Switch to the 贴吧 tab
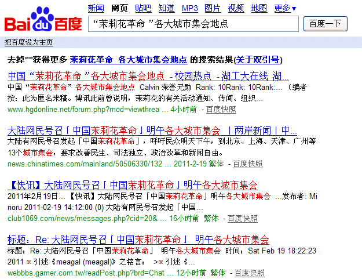 click(143, 8)
